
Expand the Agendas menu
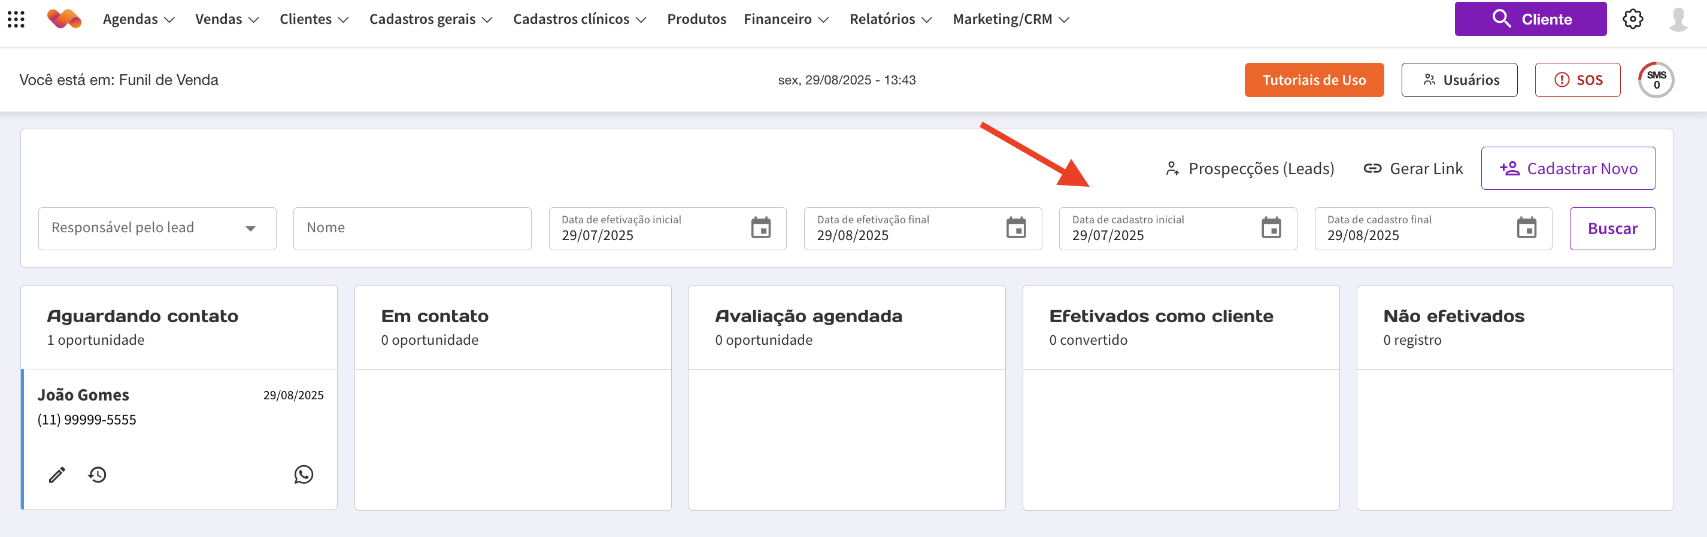(x=138, y=19)
